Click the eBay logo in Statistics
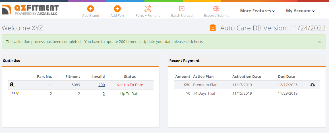329x133 pixels. point(15,93)
